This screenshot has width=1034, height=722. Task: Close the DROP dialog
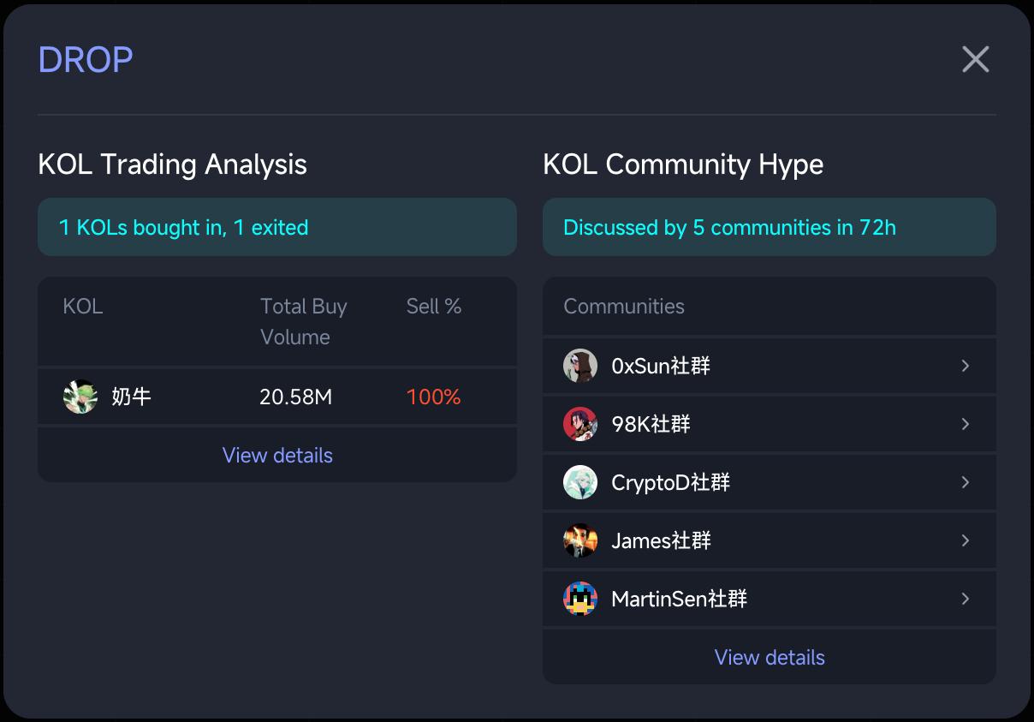click(x=975, y=60)
